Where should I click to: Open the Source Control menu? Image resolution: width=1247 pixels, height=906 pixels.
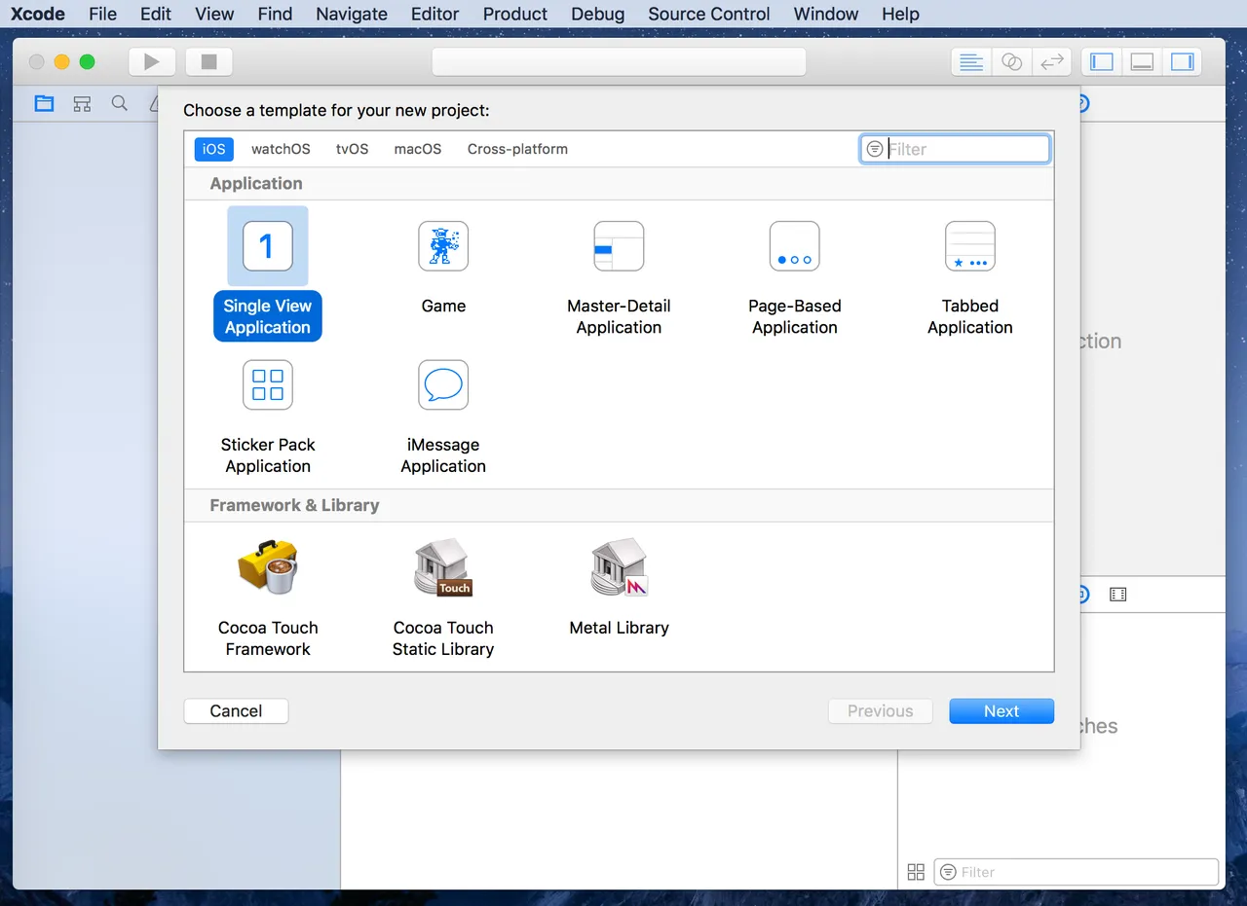(x=709, y=14)
